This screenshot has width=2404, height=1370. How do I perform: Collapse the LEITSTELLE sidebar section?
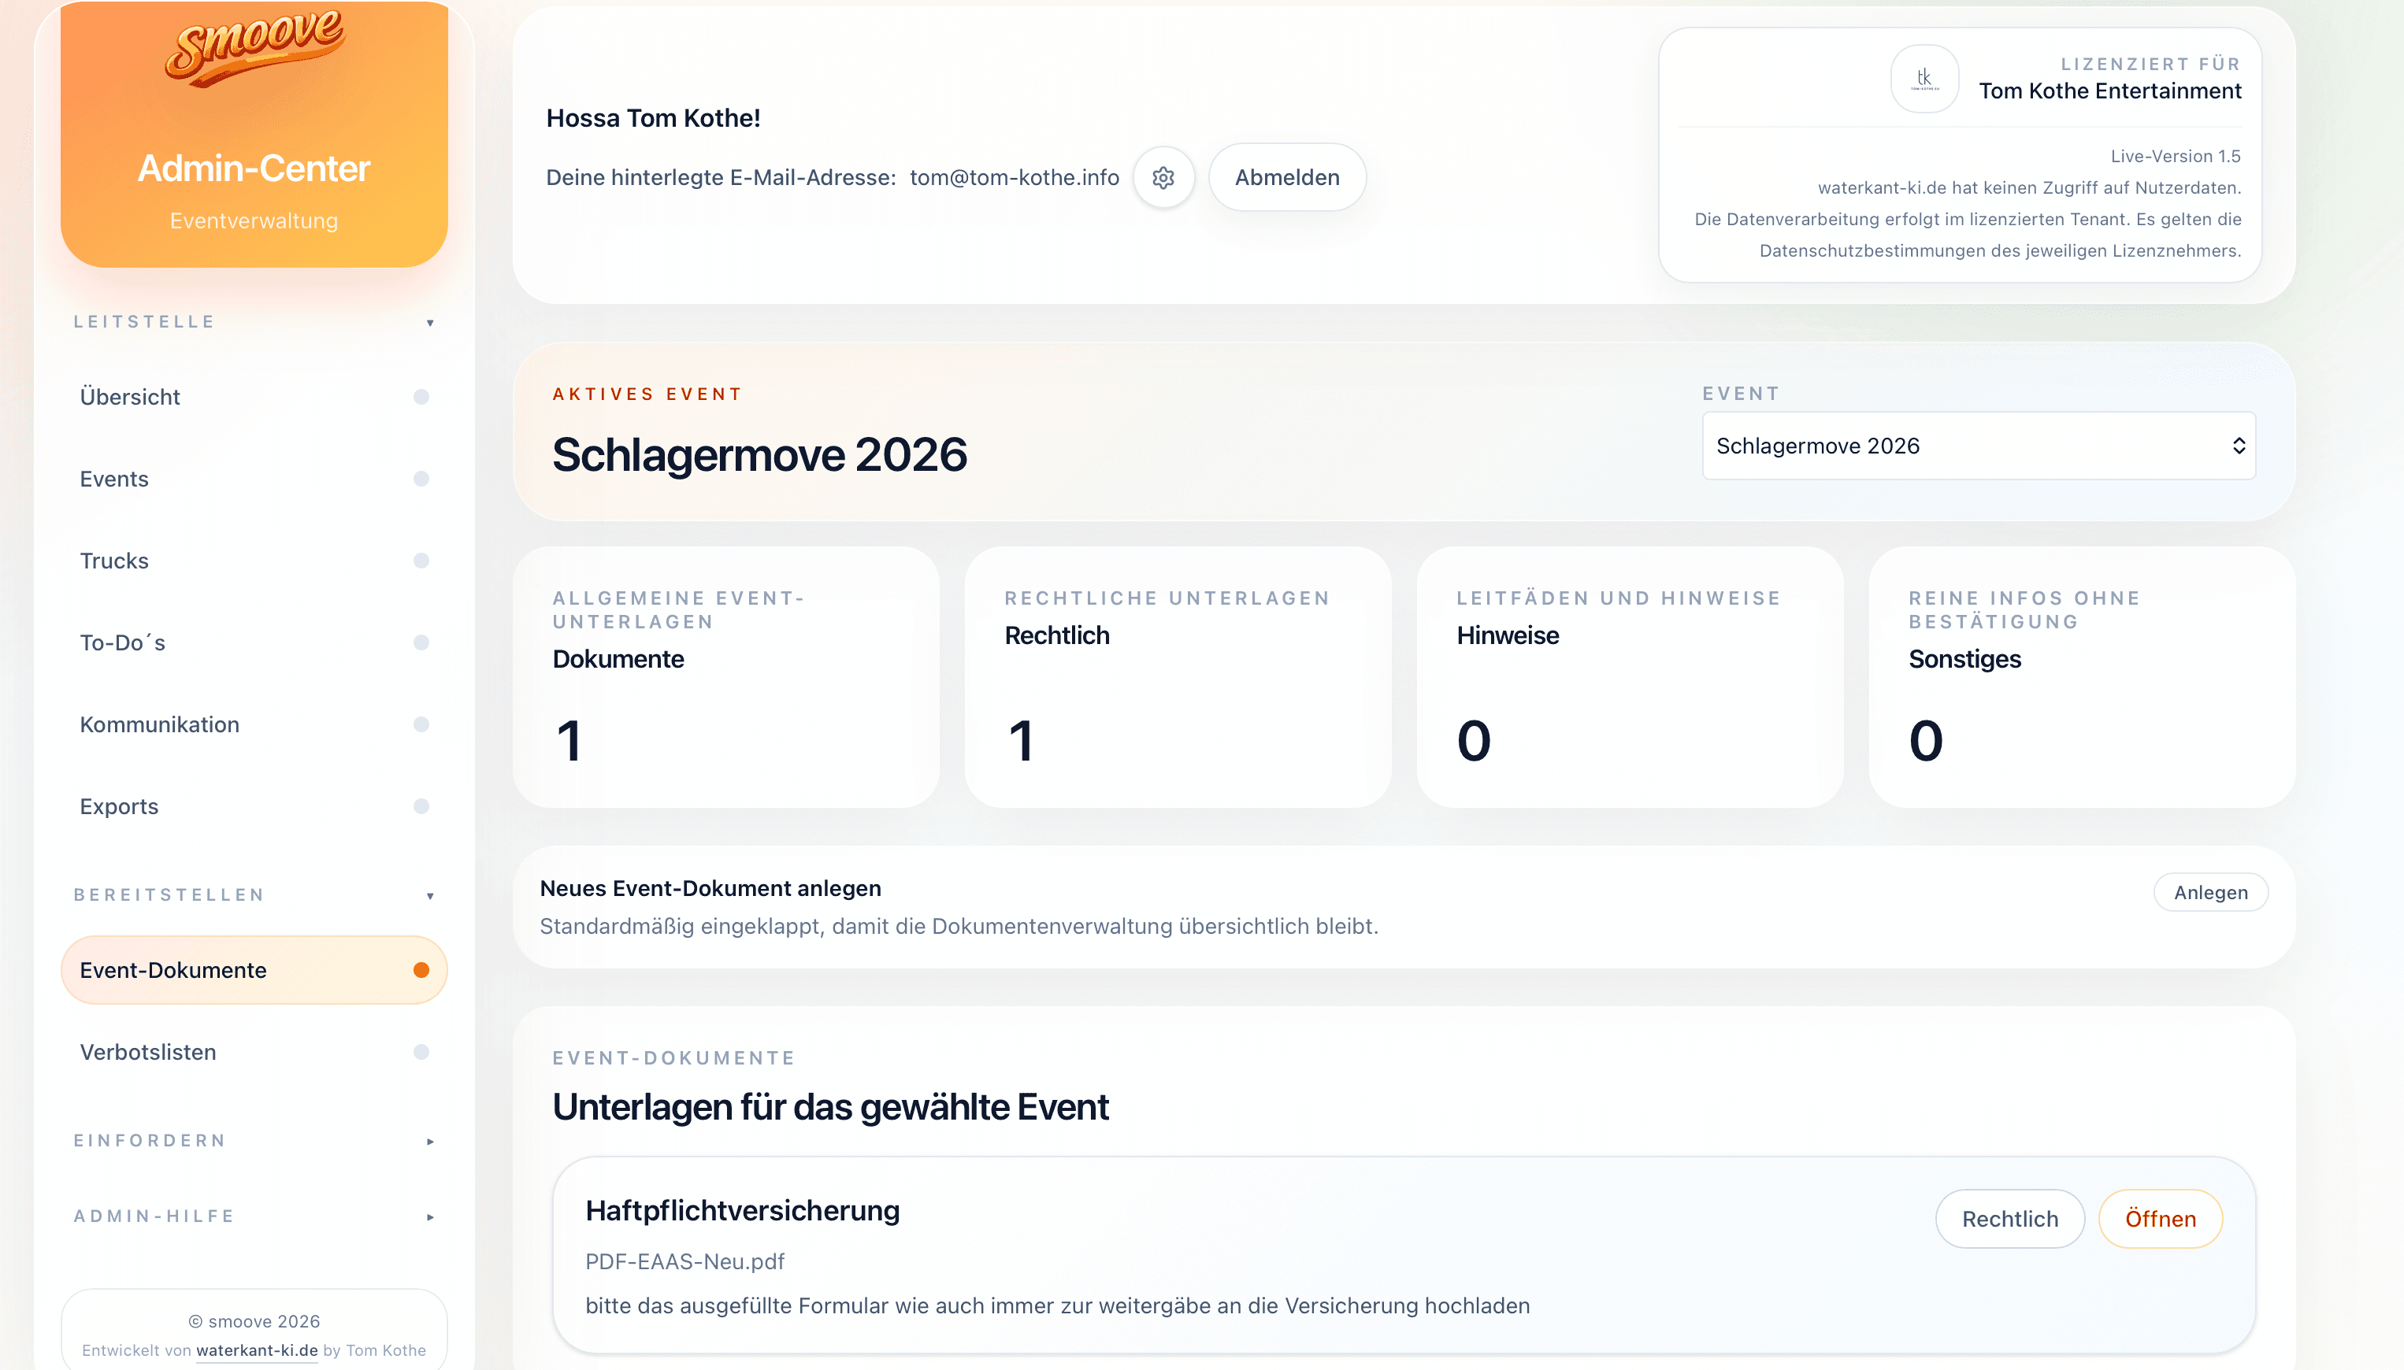(x=431, y=322)
